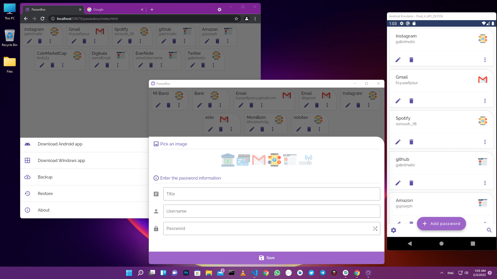The width and height of the screenshot is (497, 279).
Task: Delete the Bank password entry
Action: click(x=210, y=105)
